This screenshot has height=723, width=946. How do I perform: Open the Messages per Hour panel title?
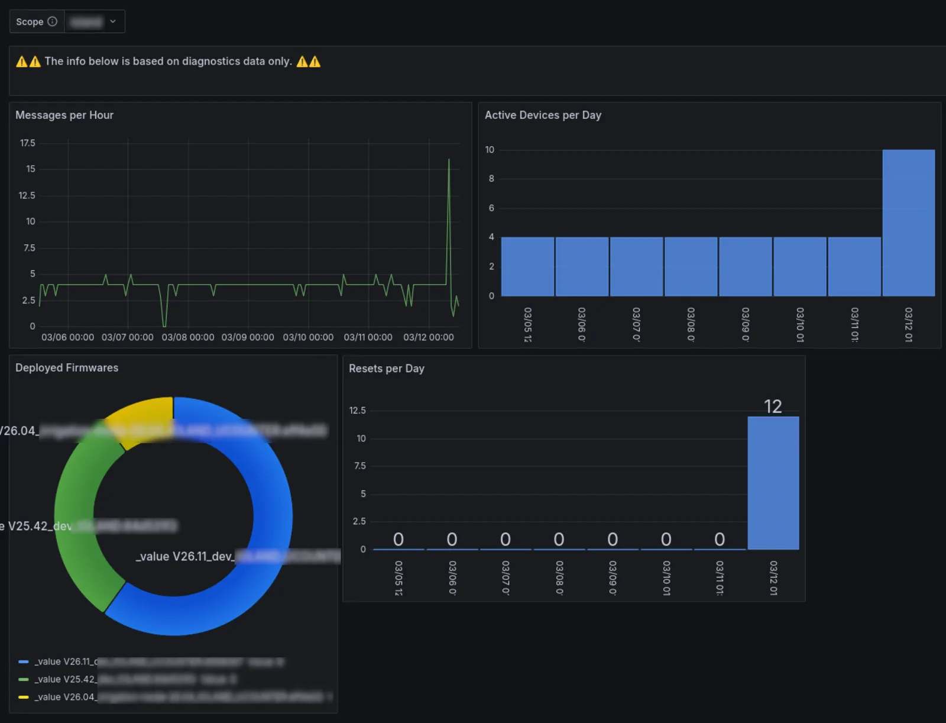(x=64, y=115)
